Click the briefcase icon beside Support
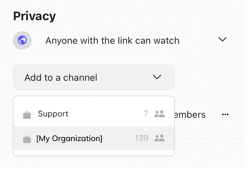The height and width of the screenshot is (171, 248). [27, 115]
